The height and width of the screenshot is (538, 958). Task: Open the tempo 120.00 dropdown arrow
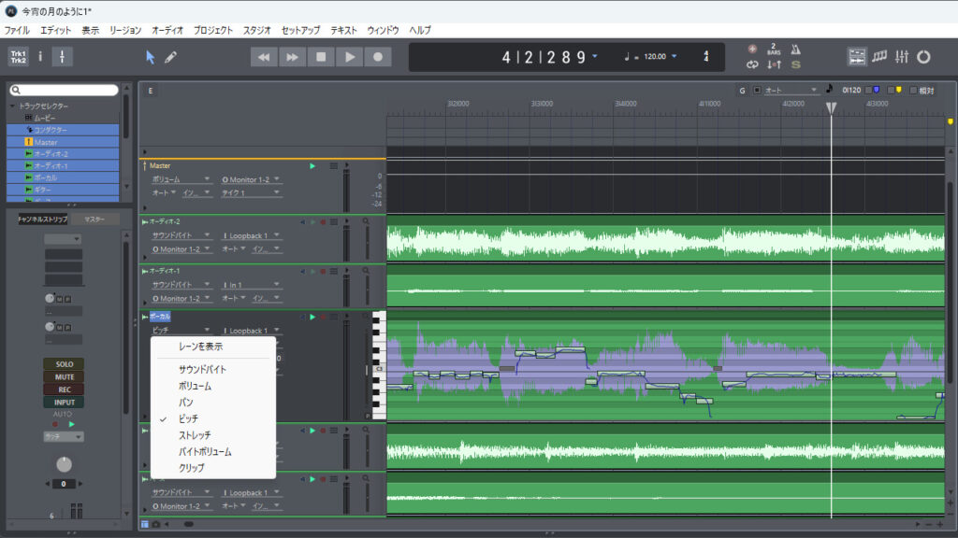[x=674, y=57]
